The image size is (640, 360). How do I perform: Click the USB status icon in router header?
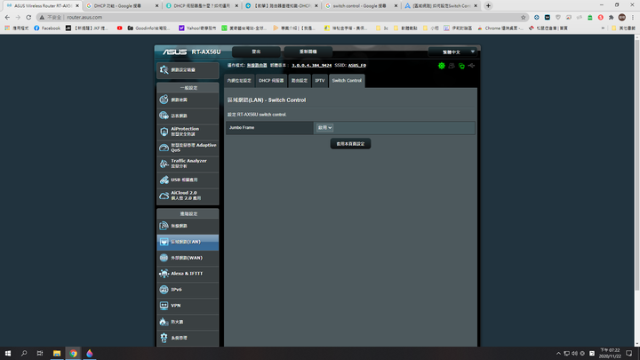[x=471, y=66]
